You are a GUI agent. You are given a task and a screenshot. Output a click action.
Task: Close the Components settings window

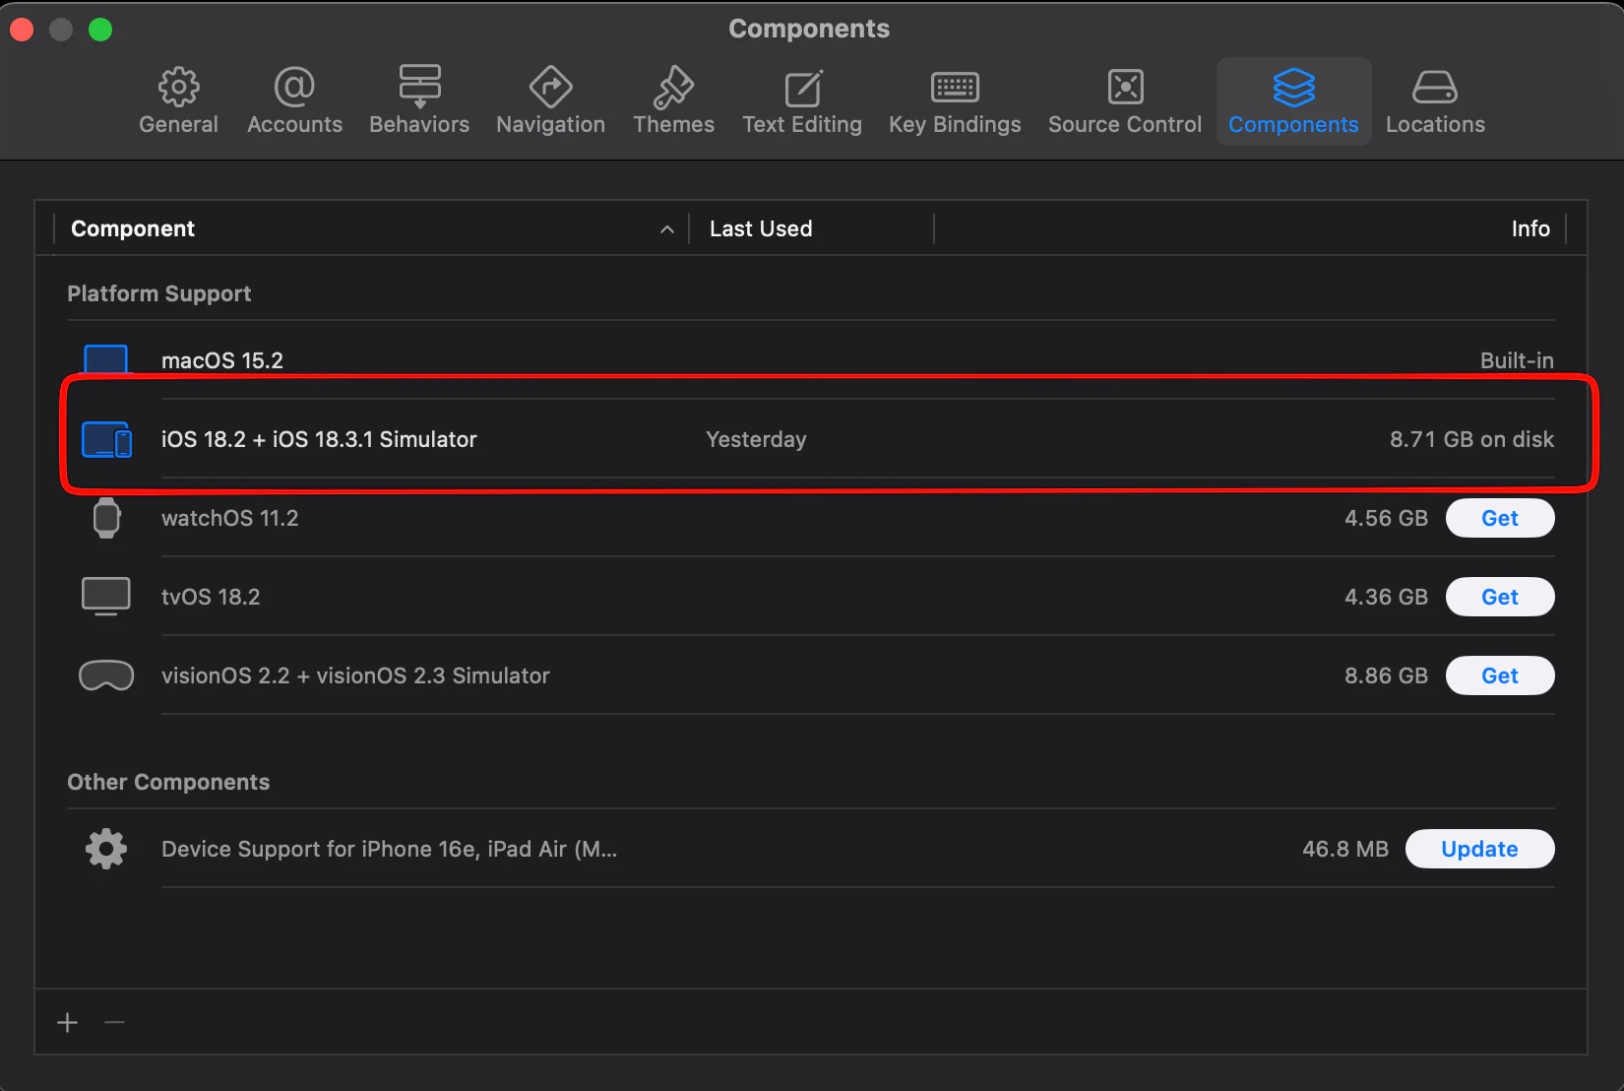pos(22,30)
